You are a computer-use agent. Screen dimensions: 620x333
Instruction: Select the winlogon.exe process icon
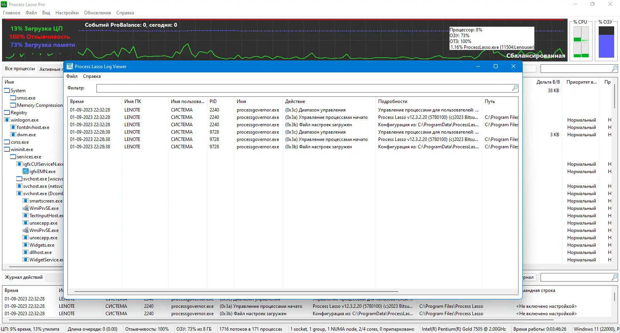tap(7, 120)
